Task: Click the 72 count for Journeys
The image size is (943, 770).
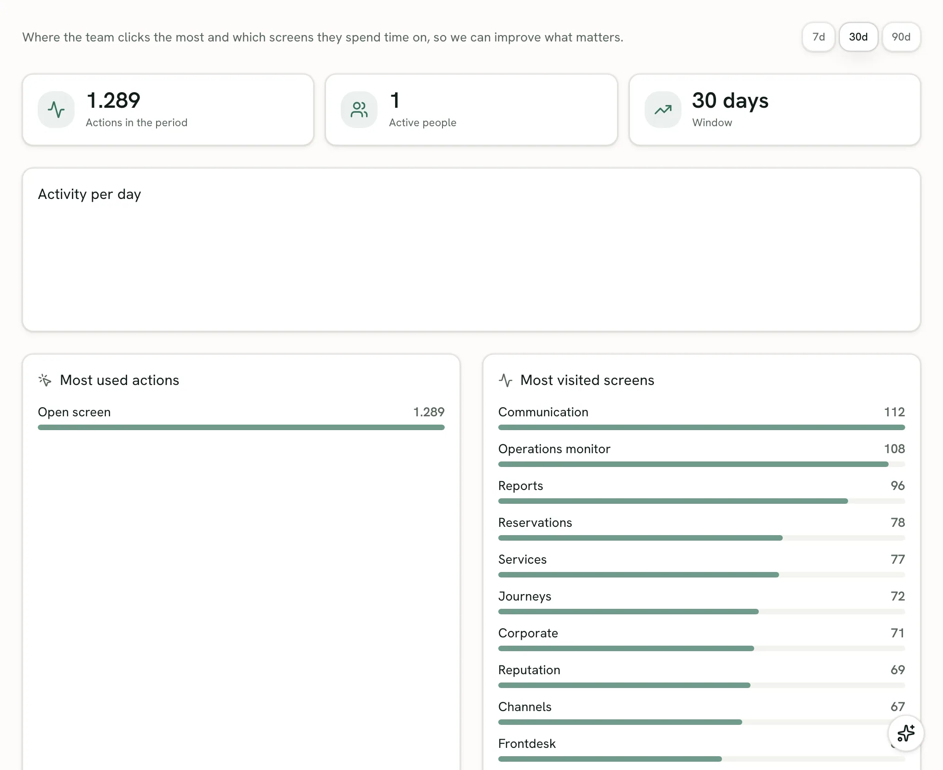Action: tap(897, 596)
